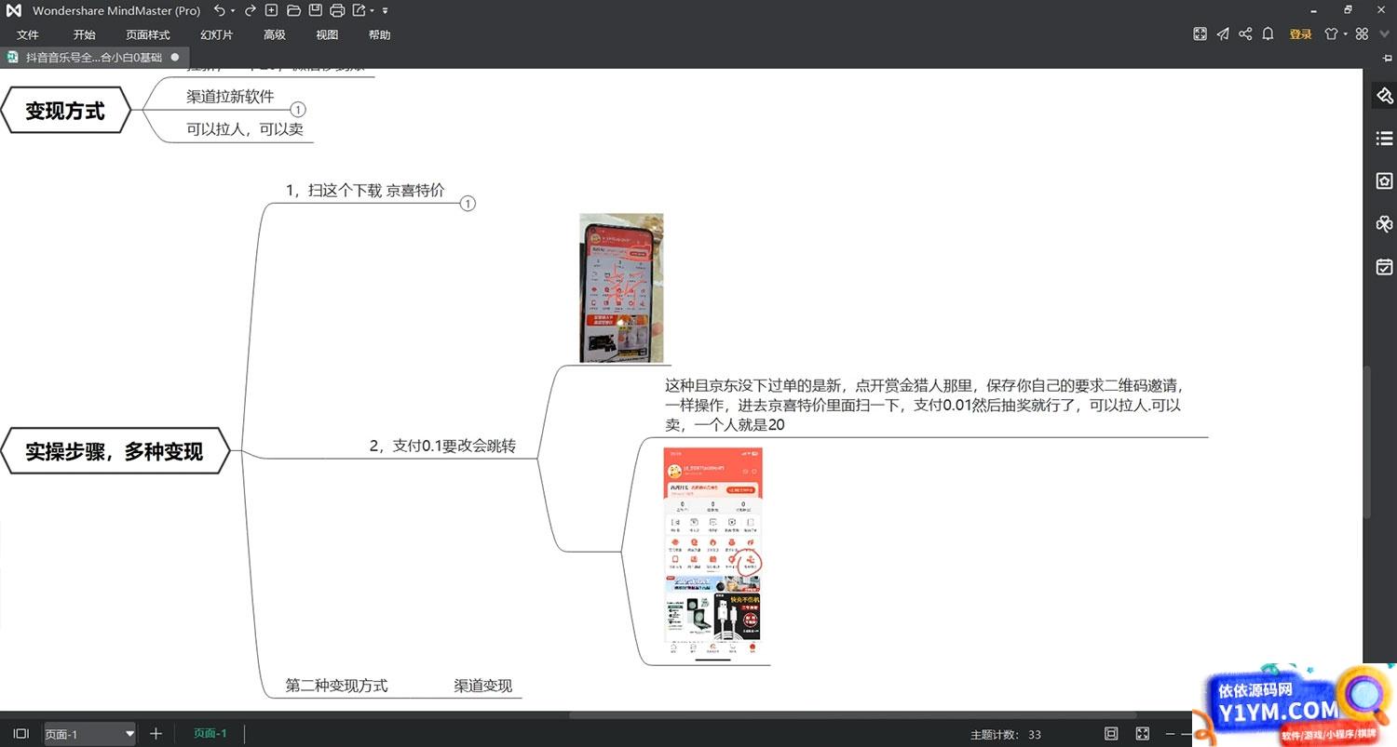
Task: Click the fullscreen view icon in status bar
Action: click(1143, 733)
